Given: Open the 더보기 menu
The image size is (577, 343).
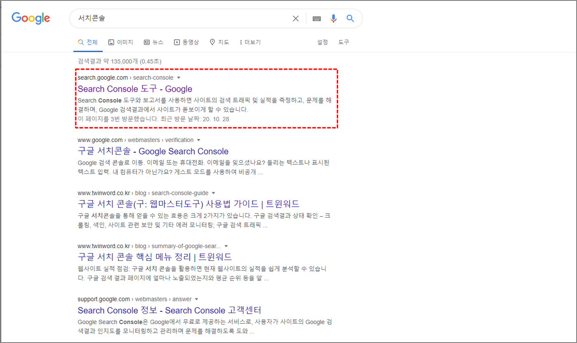Looking at the screenshot, I should [x=250, y=42].
